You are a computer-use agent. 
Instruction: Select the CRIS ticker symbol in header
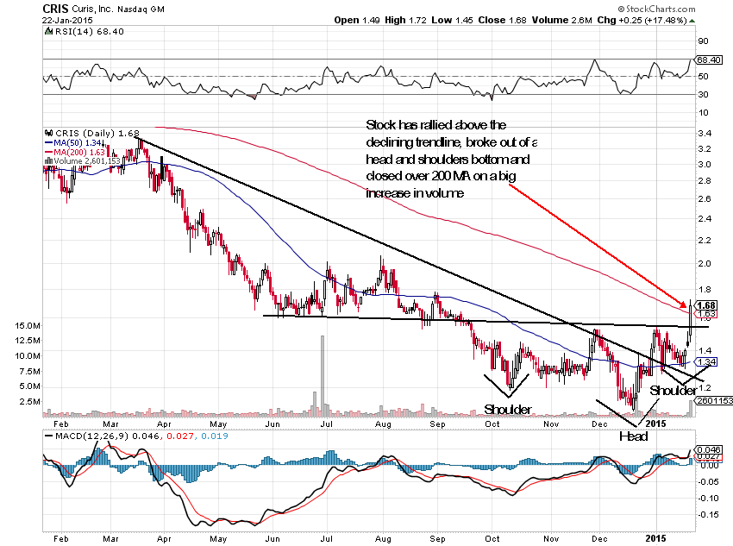[x=55, y=9]
